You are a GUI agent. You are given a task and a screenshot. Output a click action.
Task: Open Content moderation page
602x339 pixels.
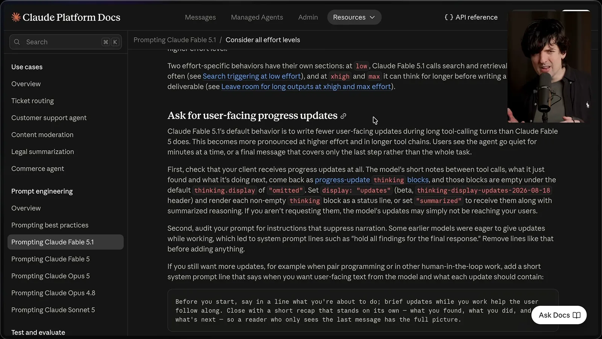pos(42,135)
